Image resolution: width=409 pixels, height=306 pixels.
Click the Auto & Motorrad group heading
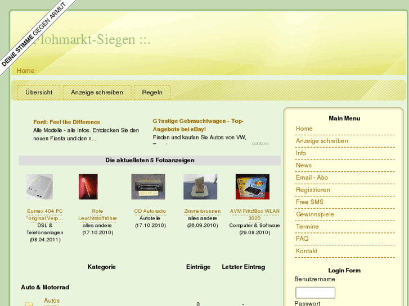[x=45, y=287]
